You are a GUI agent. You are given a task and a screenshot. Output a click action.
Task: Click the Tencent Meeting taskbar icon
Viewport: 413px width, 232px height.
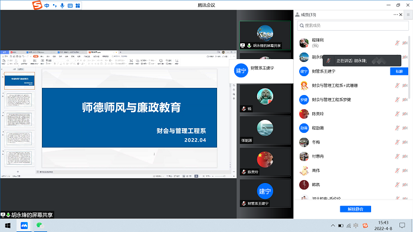(x=24, y=226)
